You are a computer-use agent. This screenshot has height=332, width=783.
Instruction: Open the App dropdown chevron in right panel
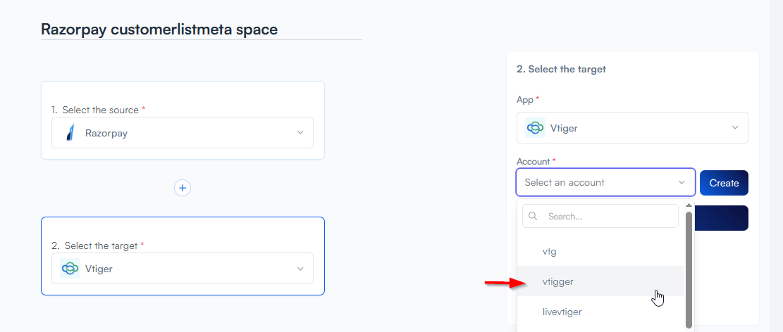(735, 128)
